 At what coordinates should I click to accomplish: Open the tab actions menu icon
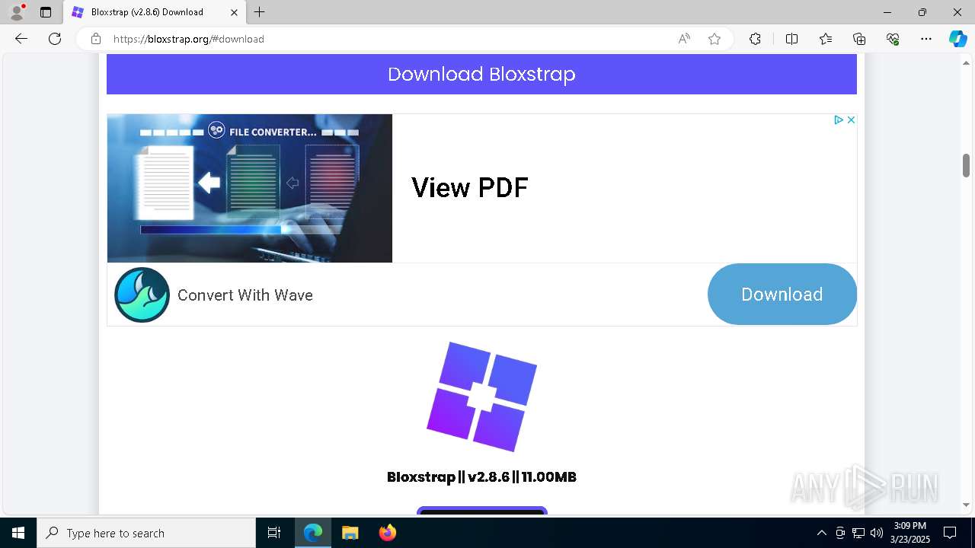click(x=46, y=12)
